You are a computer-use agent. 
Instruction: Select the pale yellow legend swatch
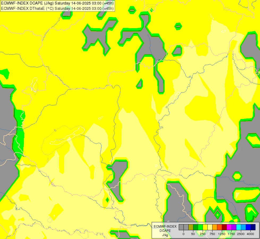pyautogui.click(x=210, y=227)
